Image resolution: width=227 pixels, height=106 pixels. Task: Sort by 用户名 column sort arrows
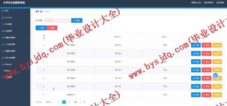(121, 37)
